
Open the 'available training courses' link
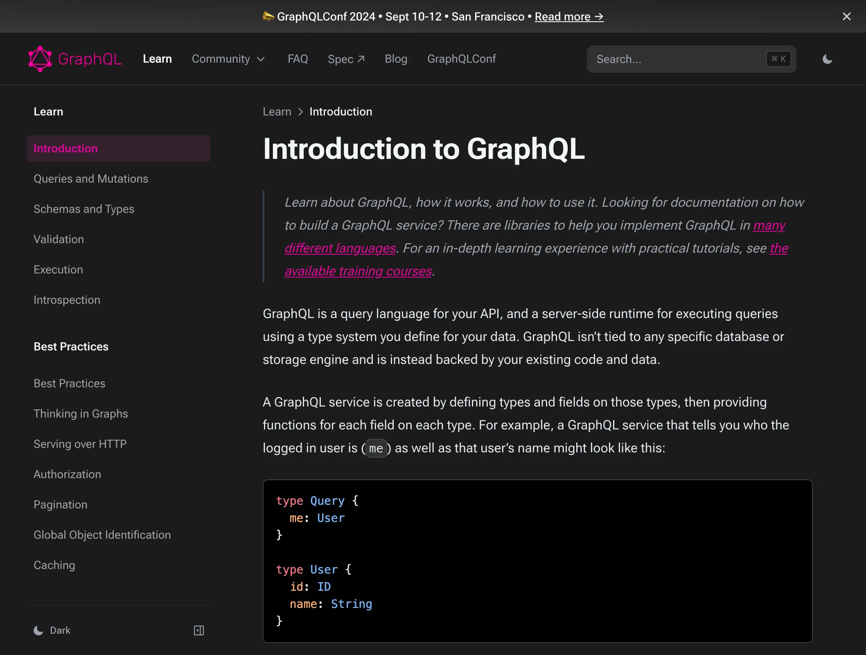tap(358, 271)
